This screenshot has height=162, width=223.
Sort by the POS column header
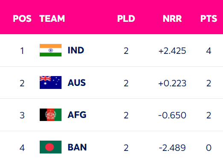tap(22, 18)
